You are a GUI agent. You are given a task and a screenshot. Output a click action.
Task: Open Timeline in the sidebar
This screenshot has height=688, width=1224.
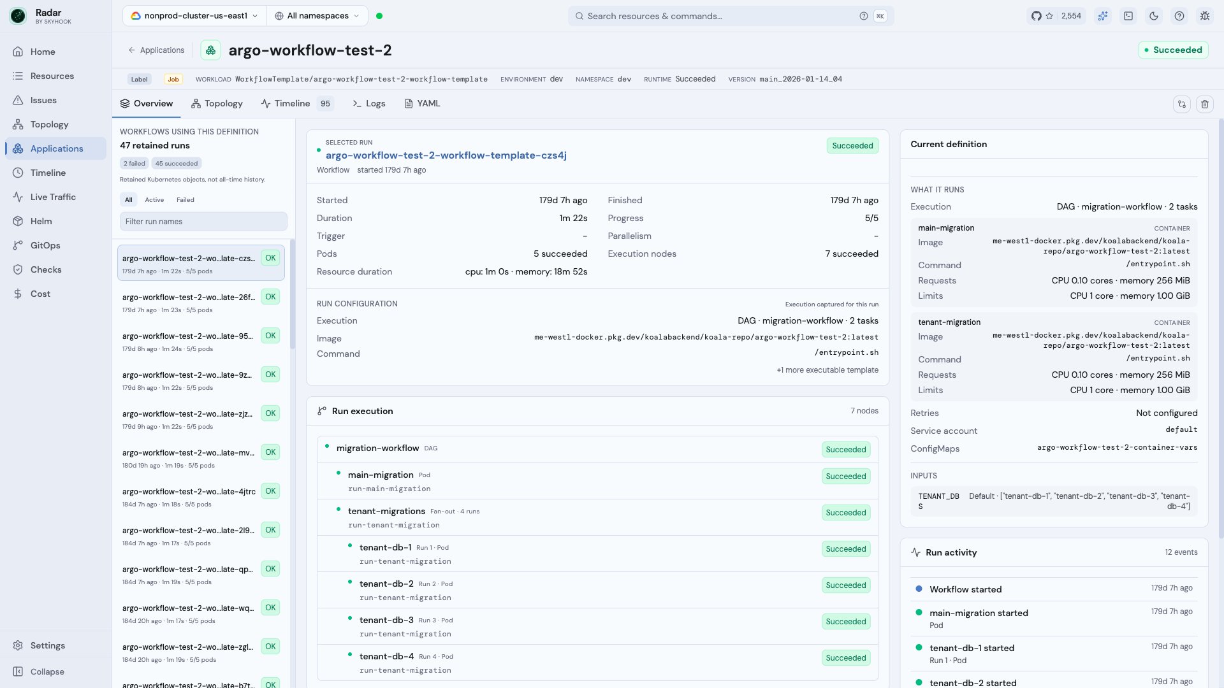[55, 173]
